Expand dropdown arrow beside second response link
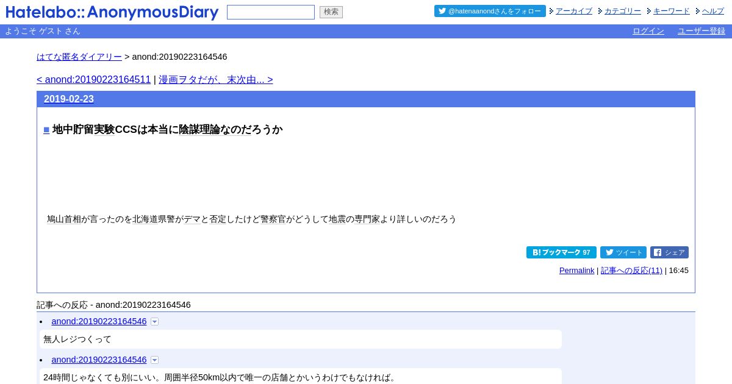732x384 pixels. click(x=154, y=360)
